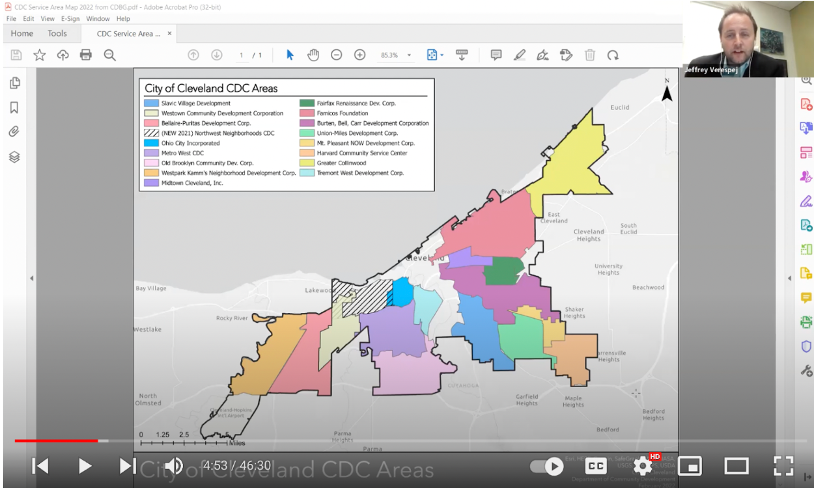Mute the video volume

(173, 466)
